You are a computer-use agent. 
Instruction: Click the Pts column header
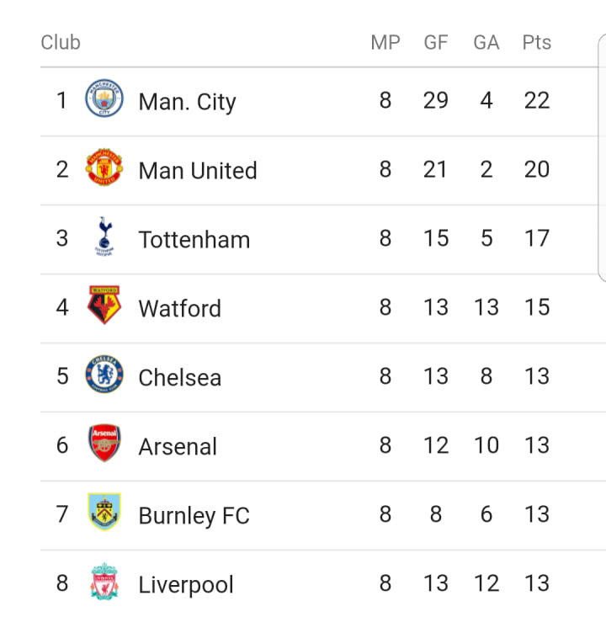click(x=537, y=42)
